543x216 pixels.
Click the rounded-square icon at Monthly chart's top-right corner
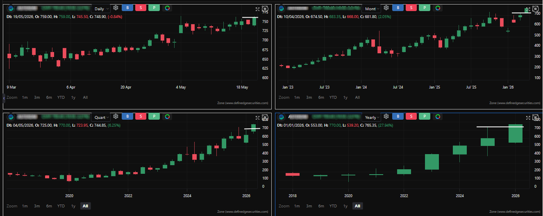(535, 9)
